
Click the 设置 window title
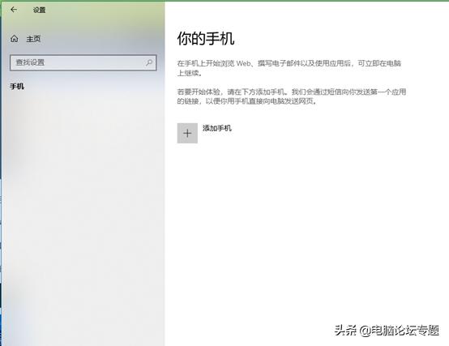click(39, 10)
